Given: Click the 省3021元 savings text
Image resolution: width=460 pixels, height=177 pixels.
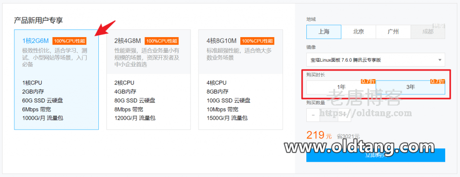Looking at the screenshot, I should pos(348,136).
